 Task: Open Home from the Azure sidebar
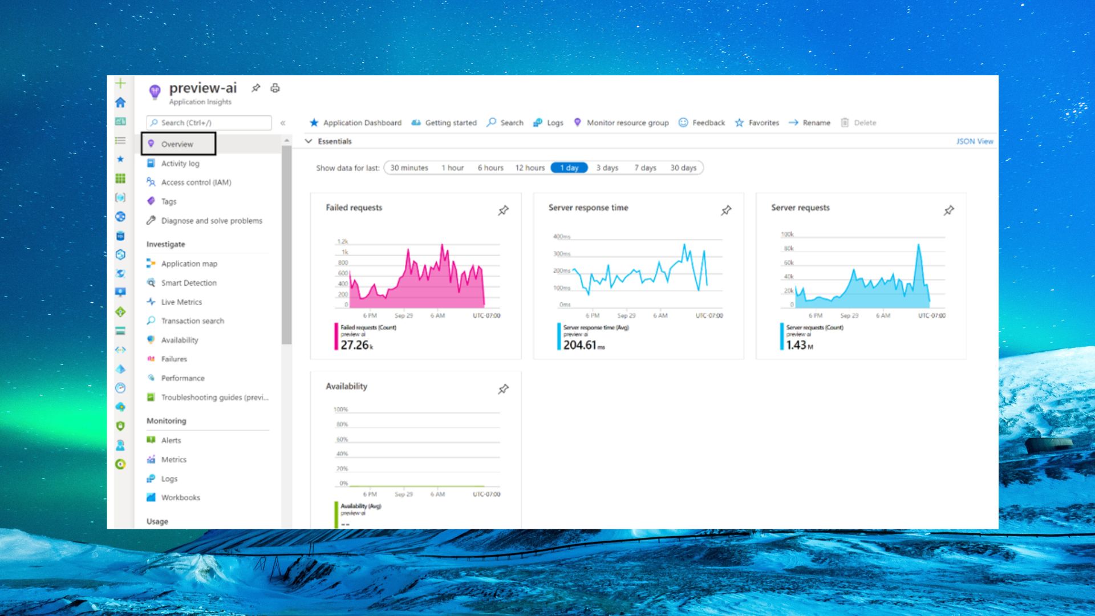[x=120, y=102]
